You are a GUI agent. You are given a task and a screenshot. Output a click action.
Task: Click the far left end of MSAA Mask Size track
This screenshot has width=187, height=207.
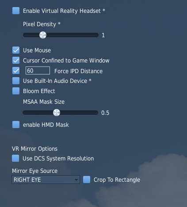(24, 113)
